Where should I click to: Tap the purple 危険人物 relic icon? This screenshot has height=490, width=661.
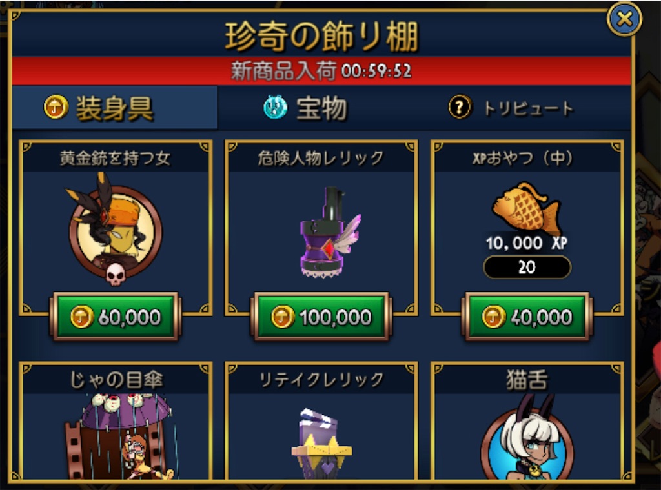pos(329,232)
